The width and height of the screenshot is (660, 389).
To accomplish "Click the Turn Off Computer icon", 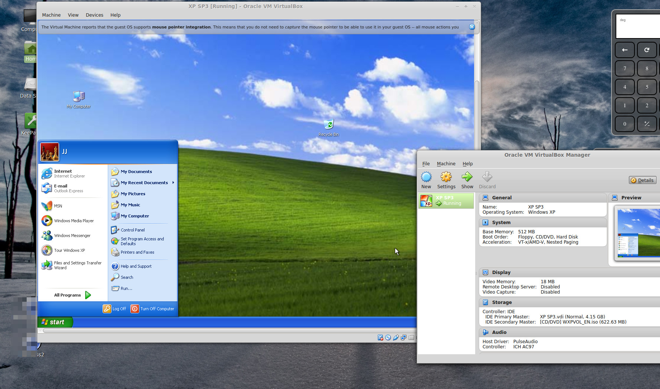I will (x=135, y=309).
